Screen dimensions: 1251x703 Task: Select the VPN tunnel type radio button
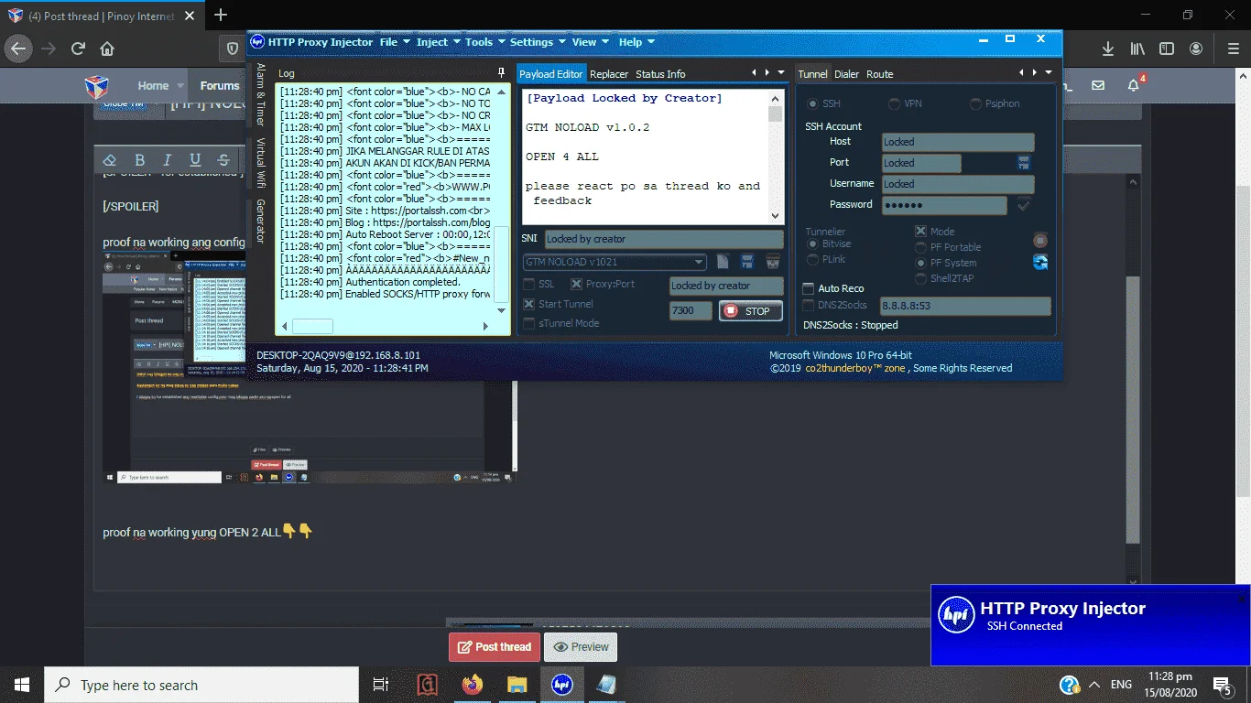point(895,104)
